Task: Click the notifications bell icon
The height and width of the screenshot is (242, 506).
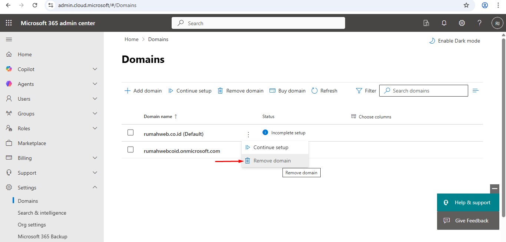Action: click(444, 23)
